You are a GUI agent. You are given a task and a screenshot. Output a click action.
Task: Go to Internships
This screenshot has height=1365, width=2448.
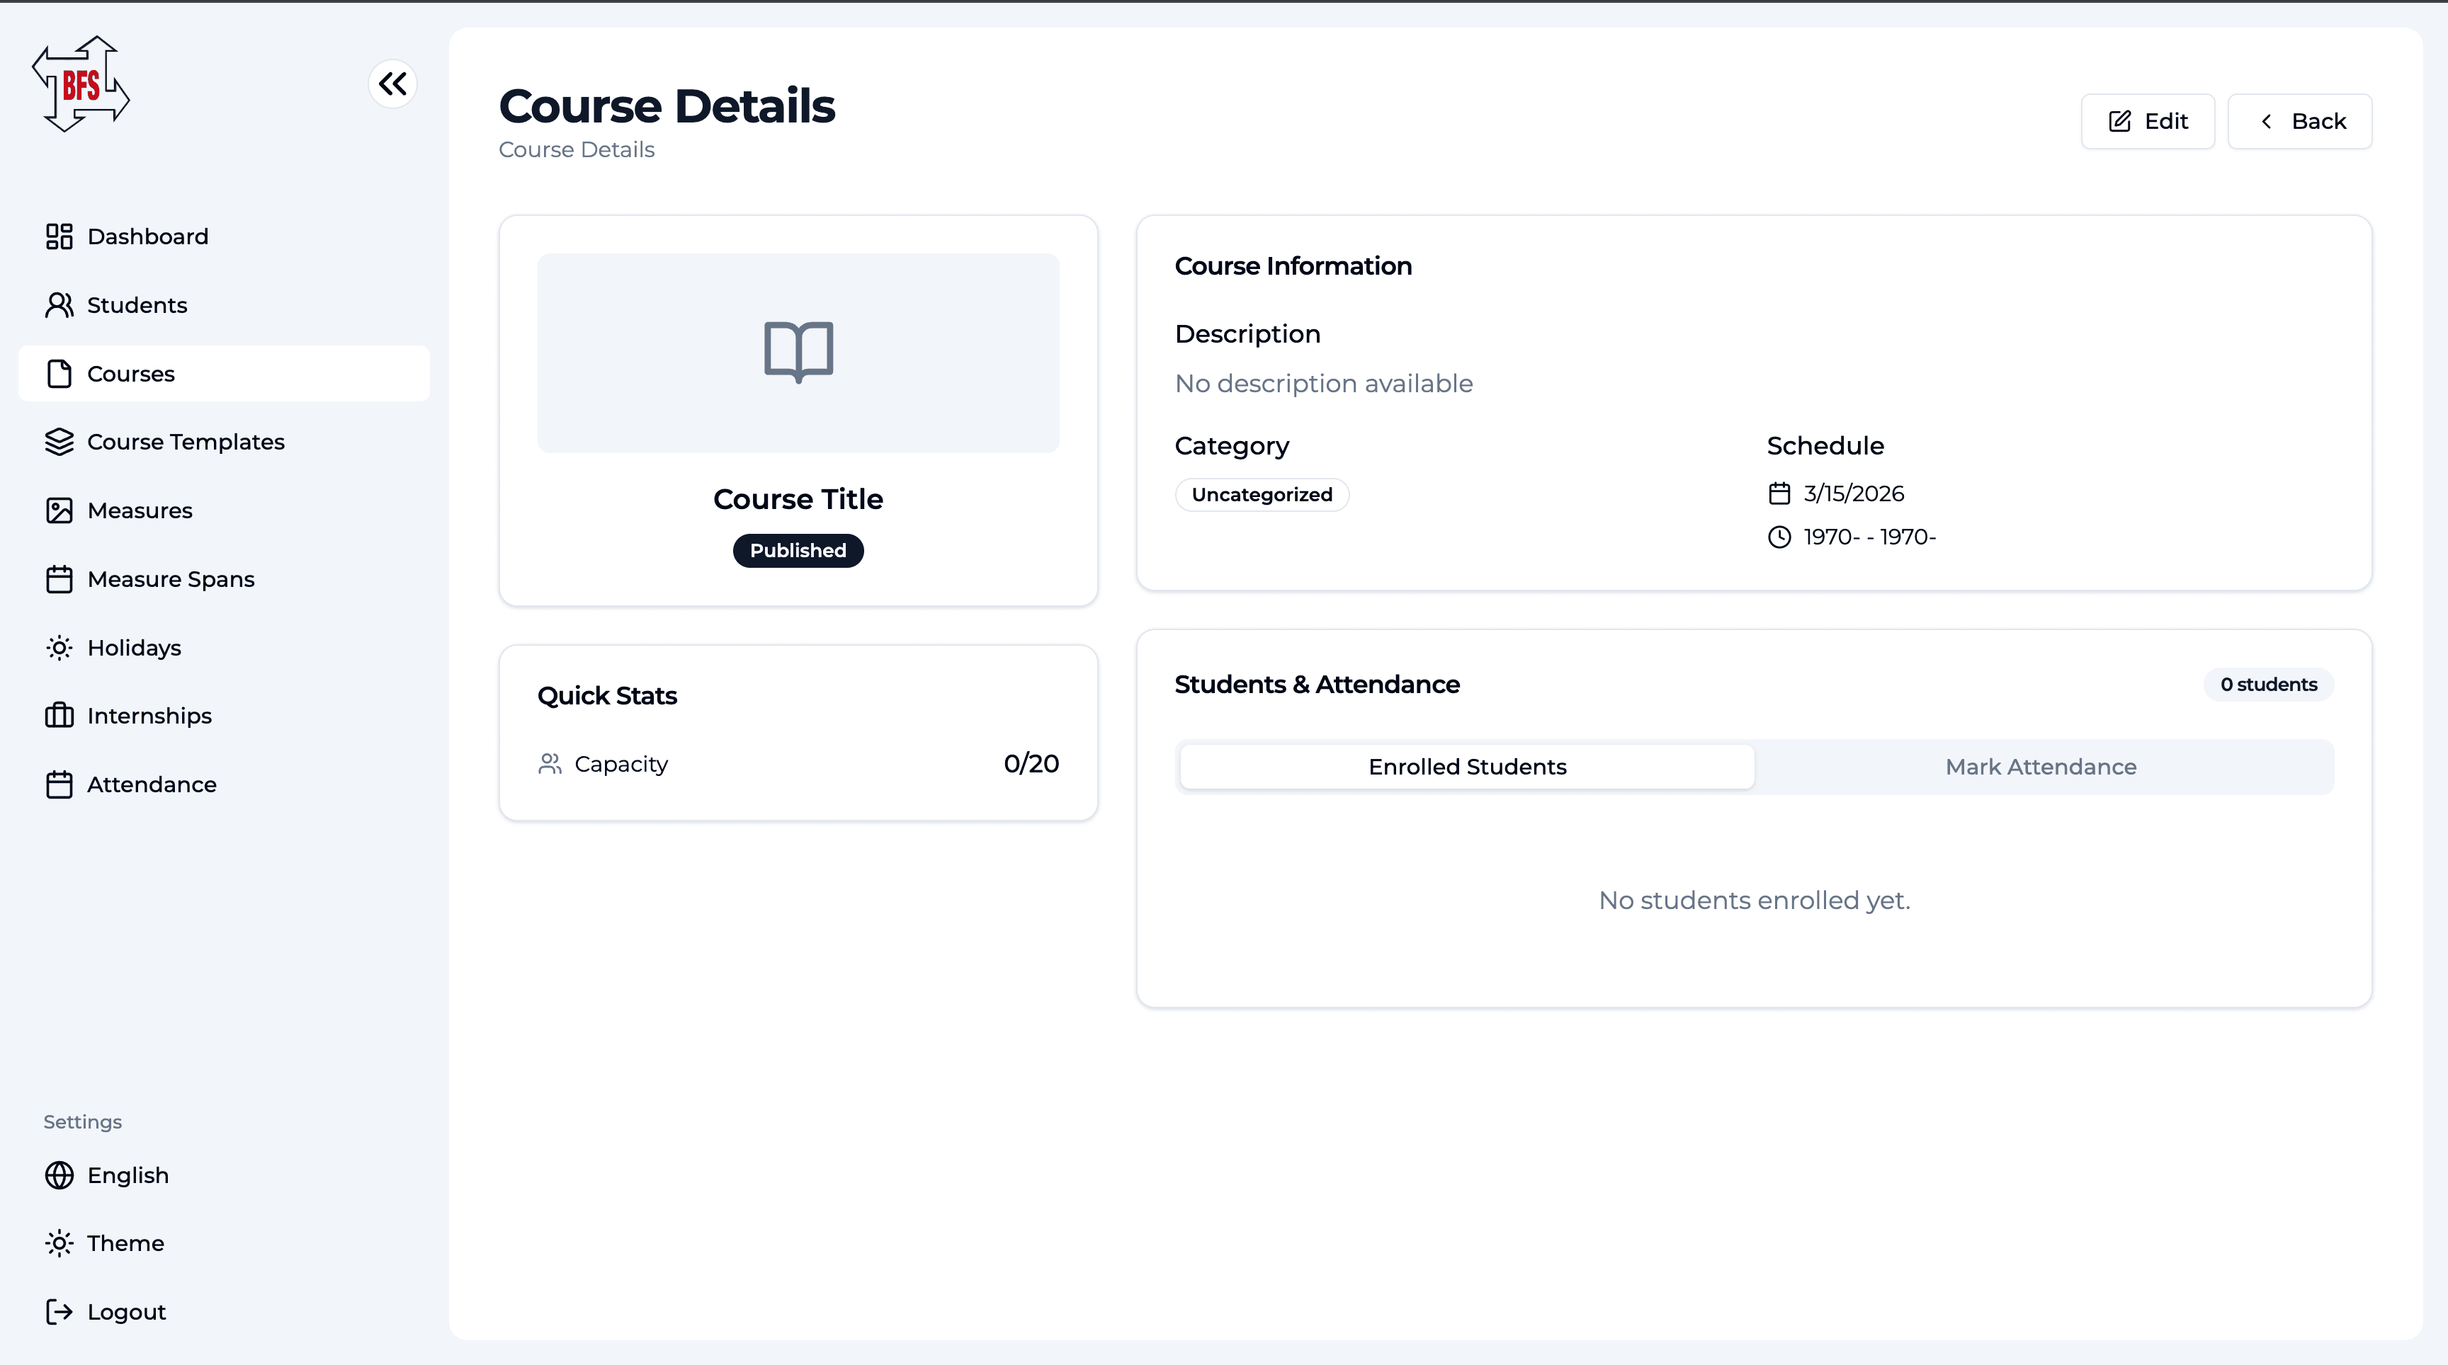225,716
